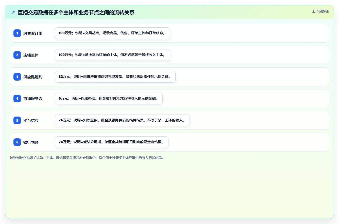Select the 银行到账 label
The height and width of the screenshot is (224, 339).
pyautogui.click(x=31, y=142)
